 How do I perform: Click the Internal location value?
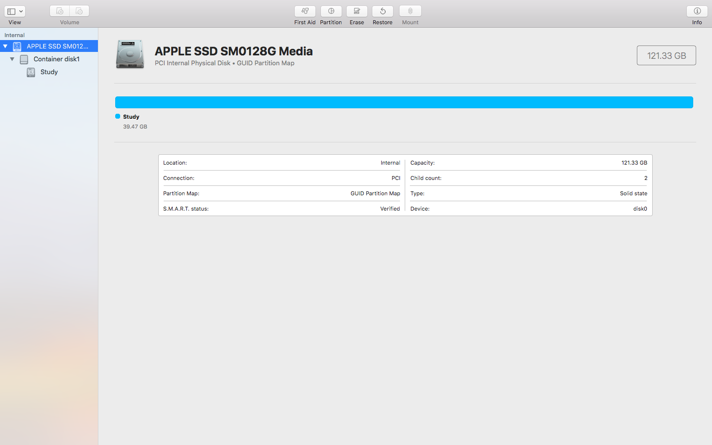click(x=390, y=163)
